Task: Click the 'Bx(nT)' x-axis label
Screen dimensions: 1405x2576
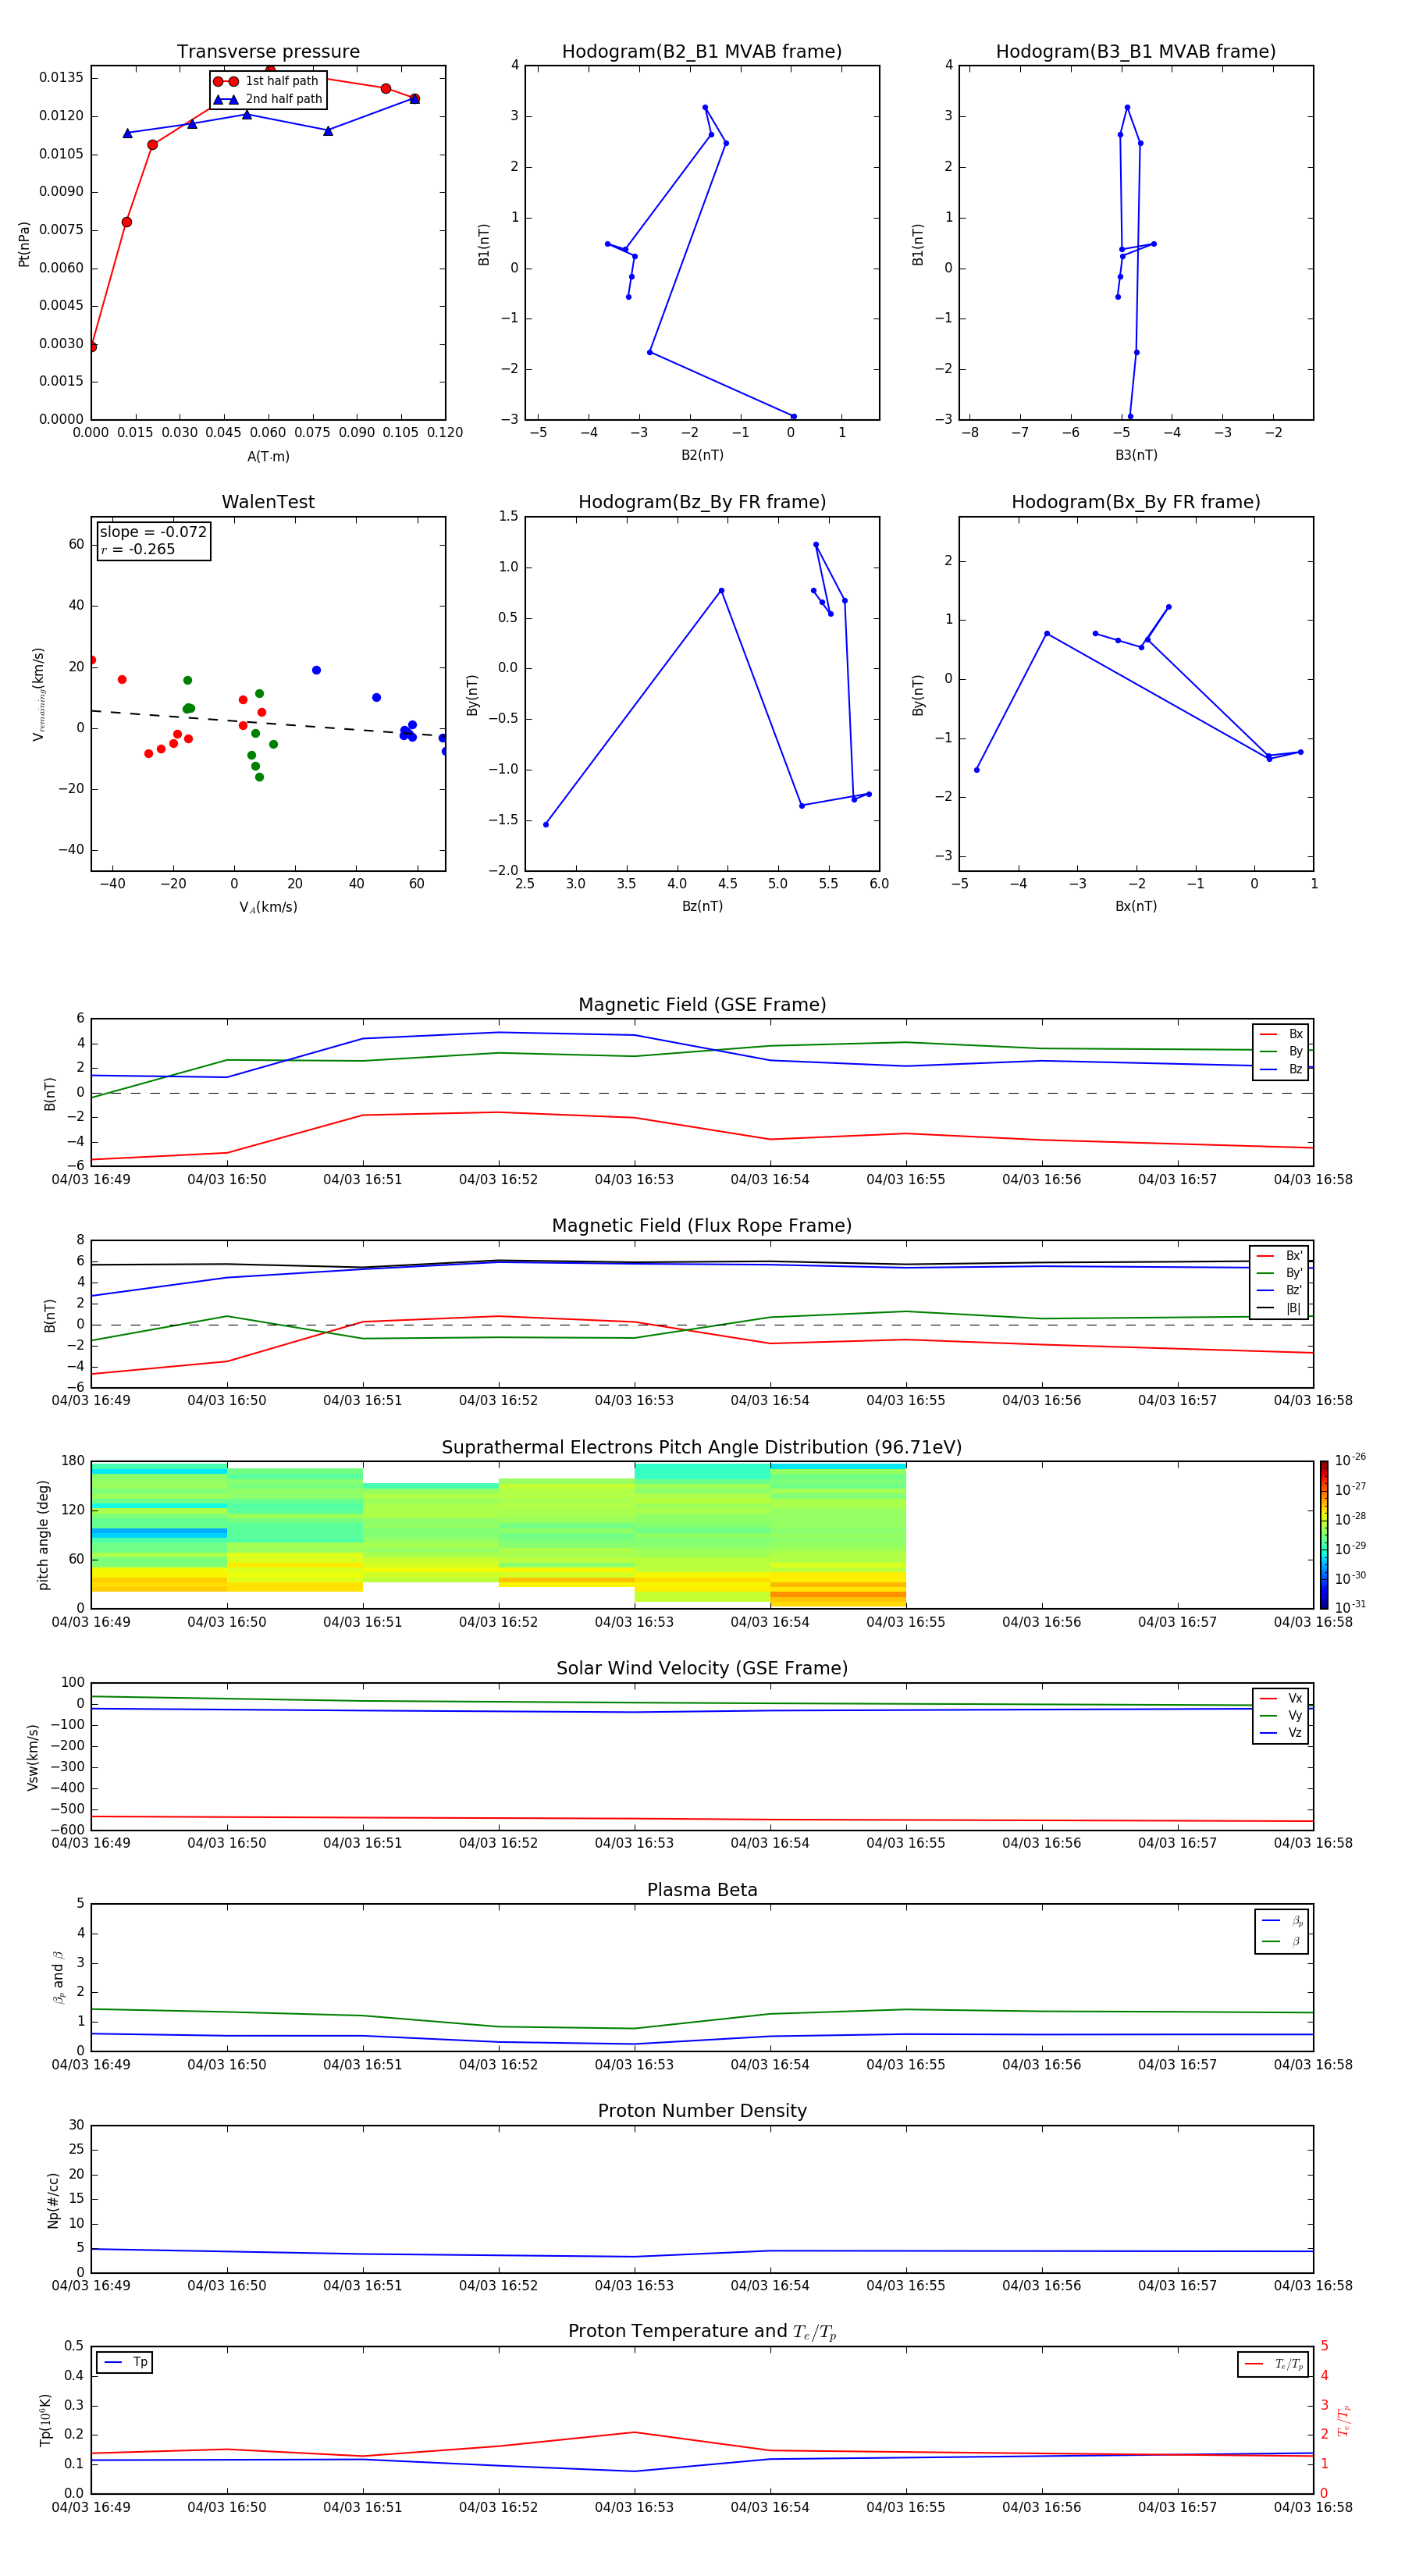Action: point(1136,906)
